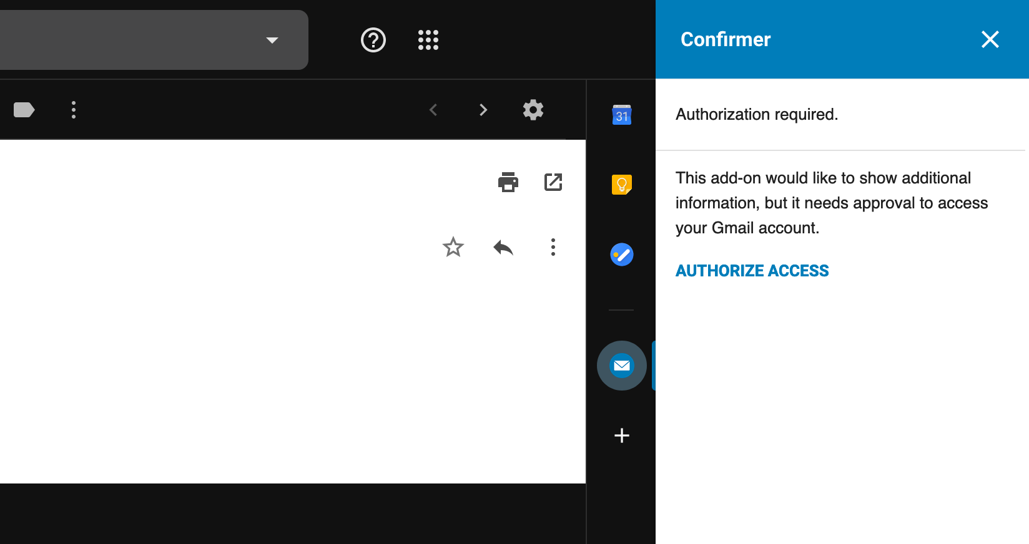Click the add-on approval description text

pos(832,203)
